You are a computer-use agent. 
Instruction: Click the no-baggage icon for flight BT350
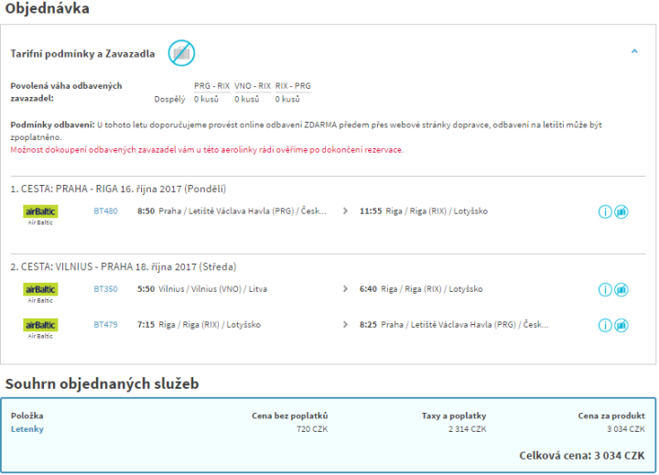pyautogui.click(x=621, y=289)
